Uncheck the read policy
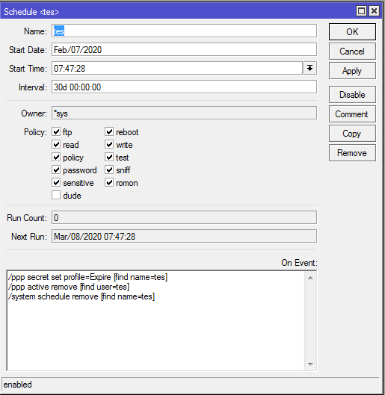This screenshot has width=385, height=395. coord(56,145)
